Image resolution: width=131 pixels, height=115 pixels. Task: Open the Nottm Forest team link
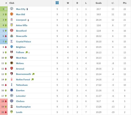(x=23, y=79)
